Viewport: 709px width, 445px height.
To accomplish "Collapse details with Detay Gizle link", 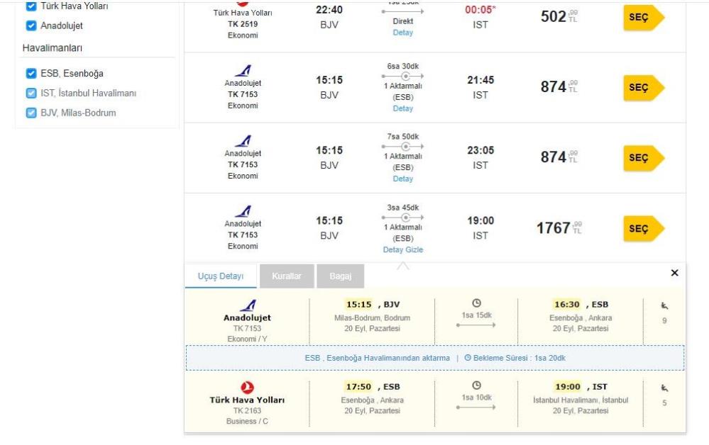I will tap(403, 249).
